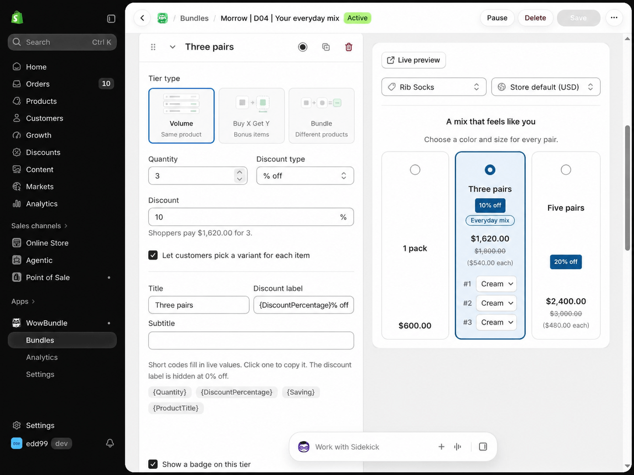Screen dimensions: 634x475
Task: Start Sidekick voice input
Action: pyautogui.click(x=458, y=447)
